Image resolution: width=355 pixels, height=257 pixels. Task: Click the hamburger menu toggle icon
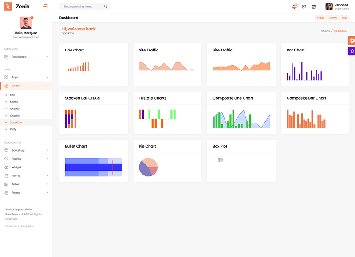pos(45,6)
